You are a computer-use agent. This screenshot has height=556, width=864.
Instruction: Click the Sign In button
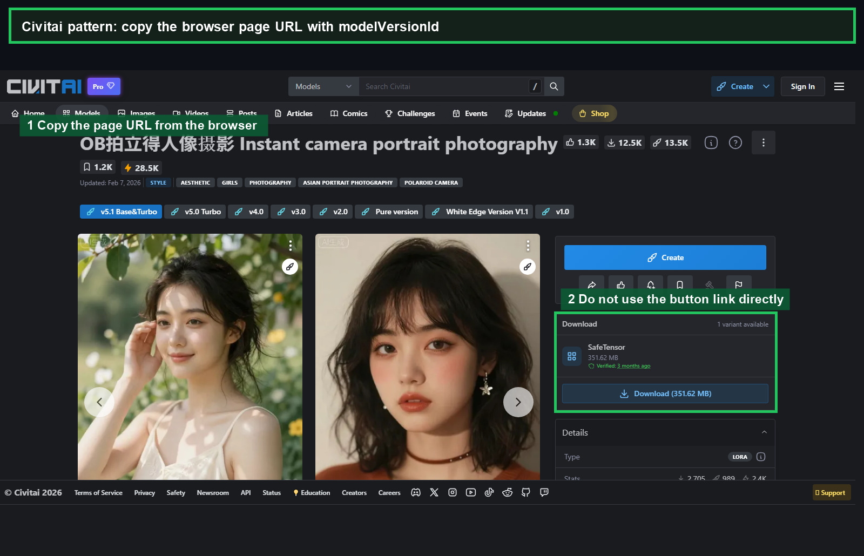coord(802,86)
